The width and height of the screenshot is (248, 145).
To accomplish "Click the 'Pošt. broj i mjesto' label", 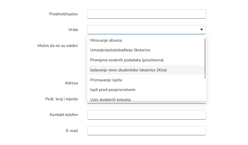I will click(x=62, y=99).
